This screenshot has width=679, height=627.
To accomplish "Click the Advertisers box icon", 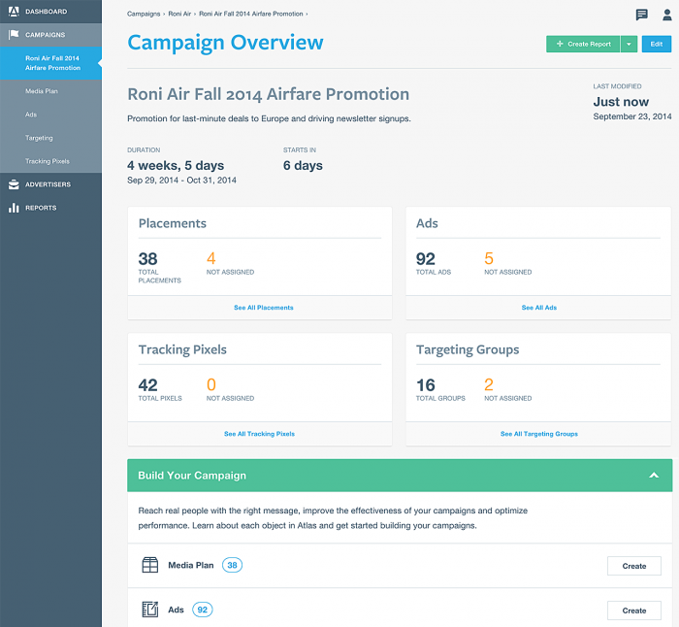I will pos(14,184).
